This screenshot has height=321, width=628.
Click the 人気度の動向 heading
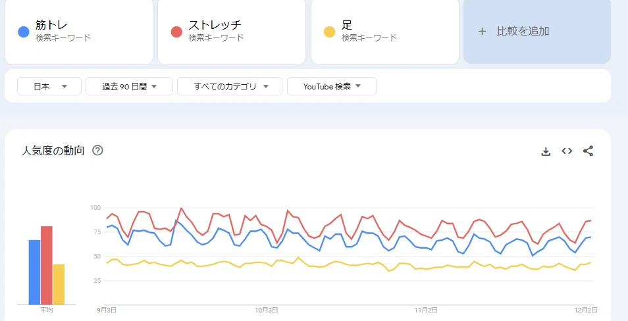click(x=53, y=151)
